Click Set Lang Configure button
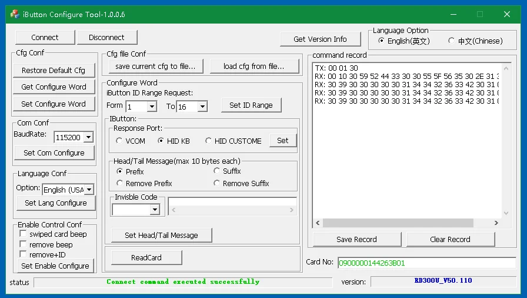 [56, 203]
